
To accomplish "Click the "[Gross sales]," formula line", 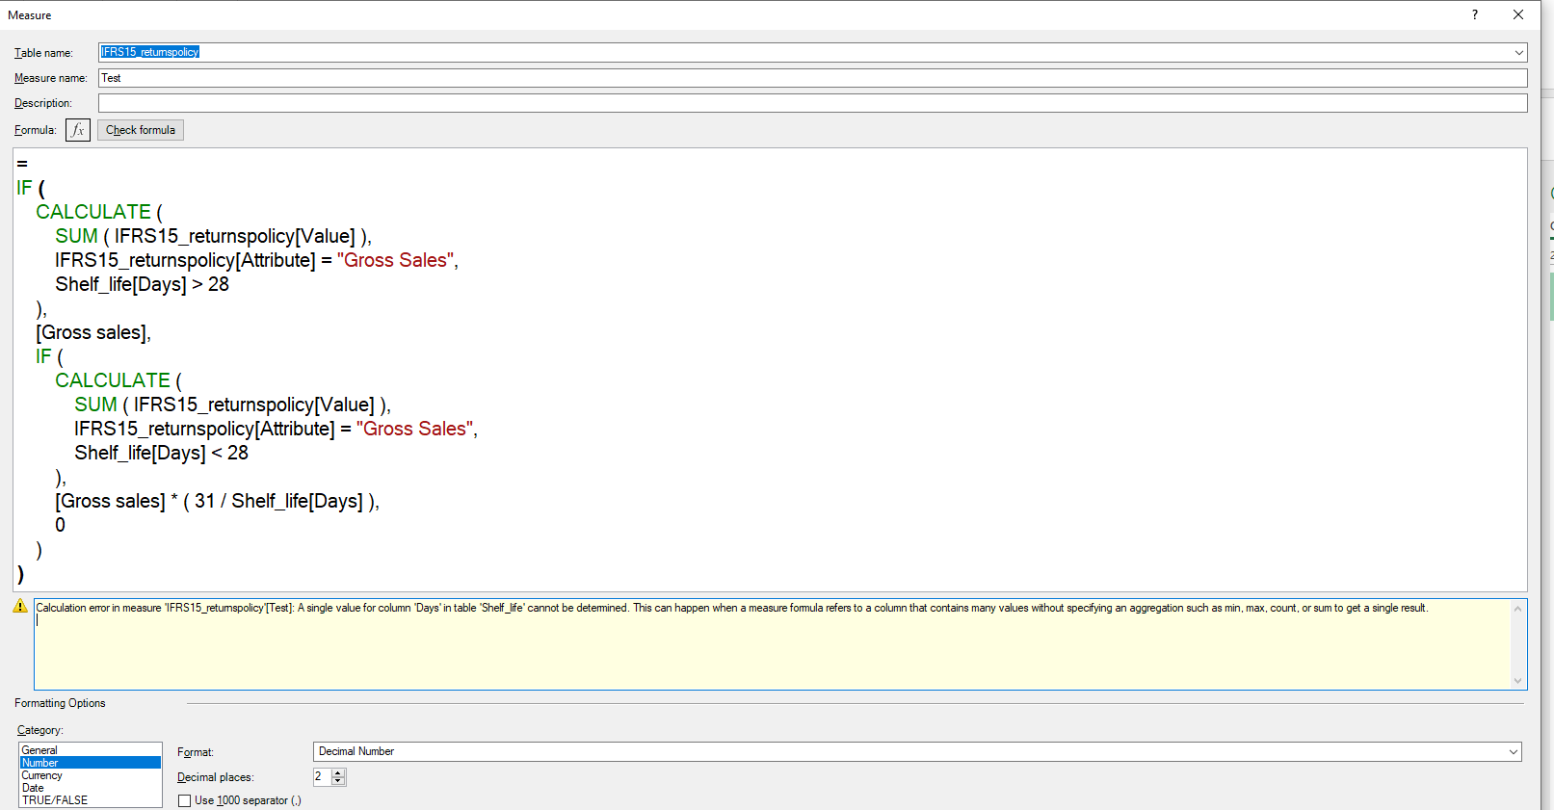I will (x=93, y=332).
